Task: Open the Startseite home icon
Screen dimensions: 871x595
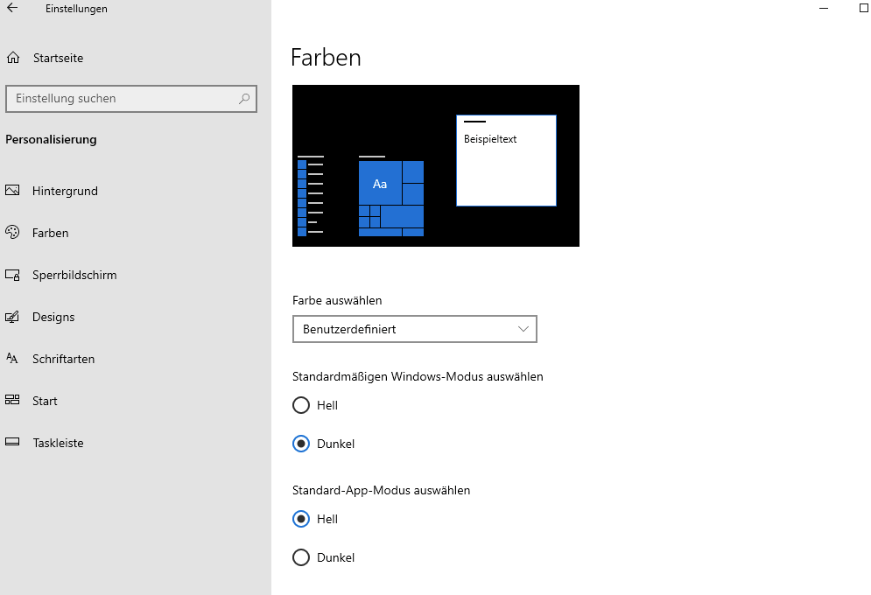Action: 13,58
